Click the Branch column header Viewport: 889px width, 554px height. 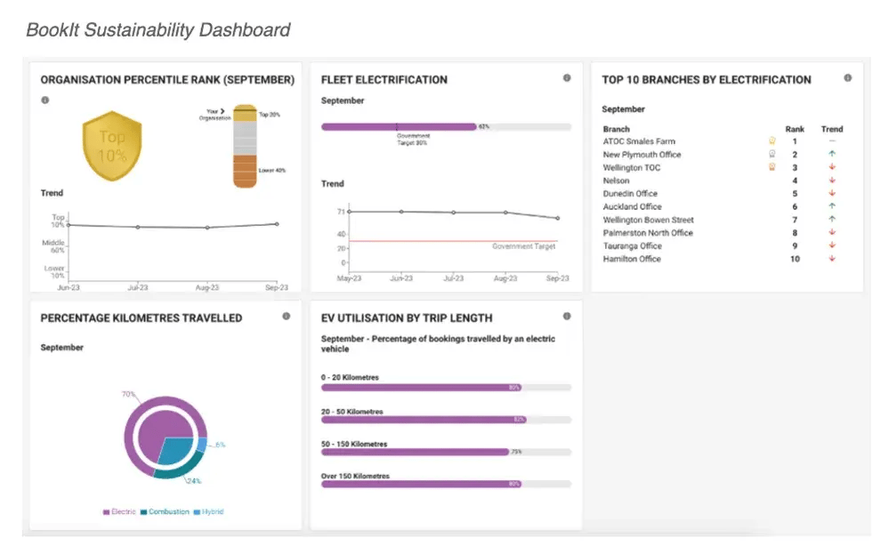coord(617,129)
